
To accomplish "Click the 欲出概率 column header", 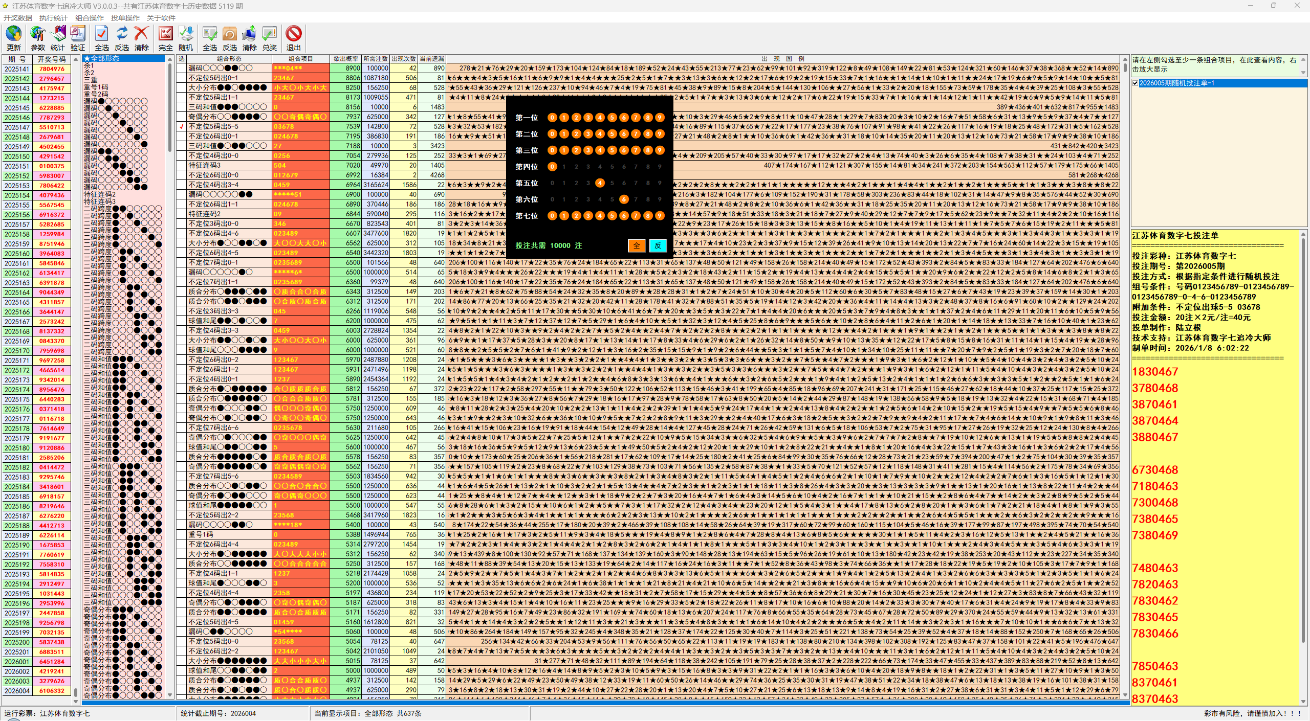I will click(x=346, y=59).
